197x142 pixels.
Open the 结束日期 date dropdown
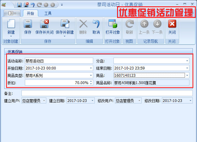pyautogui.click(x=187, y=68)
